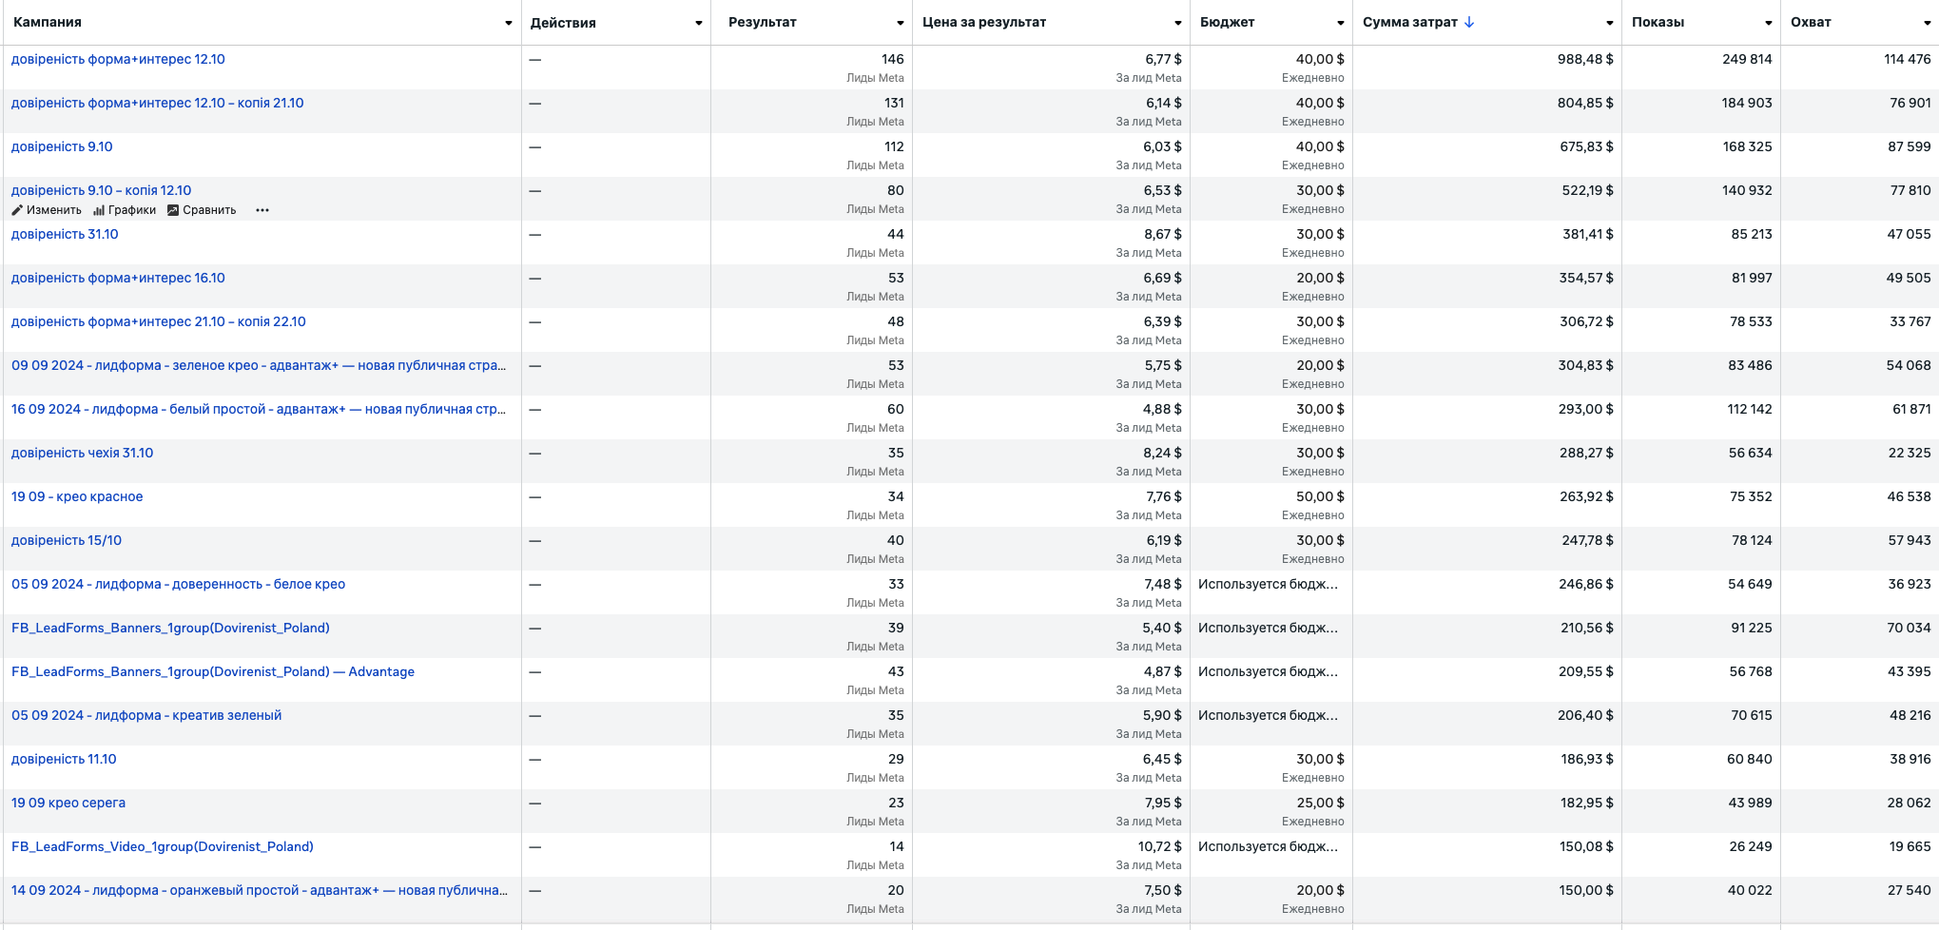Open the Действия column dropdown arrow

click(x=699, y=23)
